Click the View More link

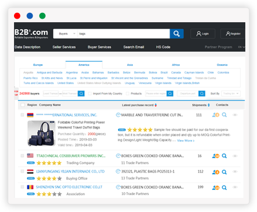tap(186, 141)
